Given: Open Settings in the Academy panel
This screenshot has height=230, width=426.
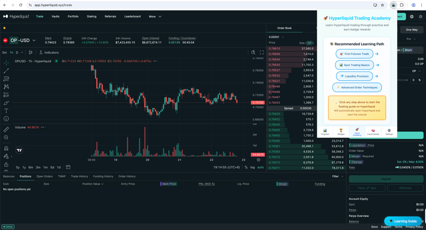Looking at the screenshot, I should 389,131.
